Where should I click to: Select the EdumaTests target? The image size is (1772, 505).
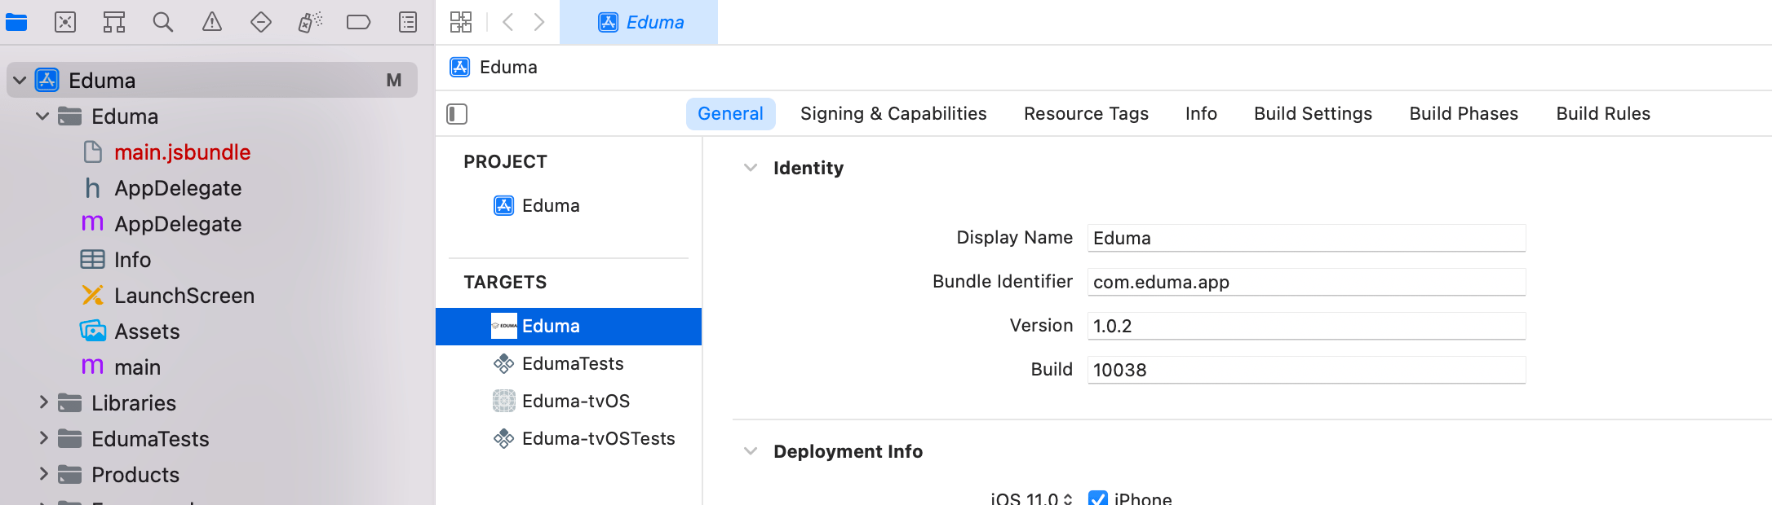(x=573, y=363)
